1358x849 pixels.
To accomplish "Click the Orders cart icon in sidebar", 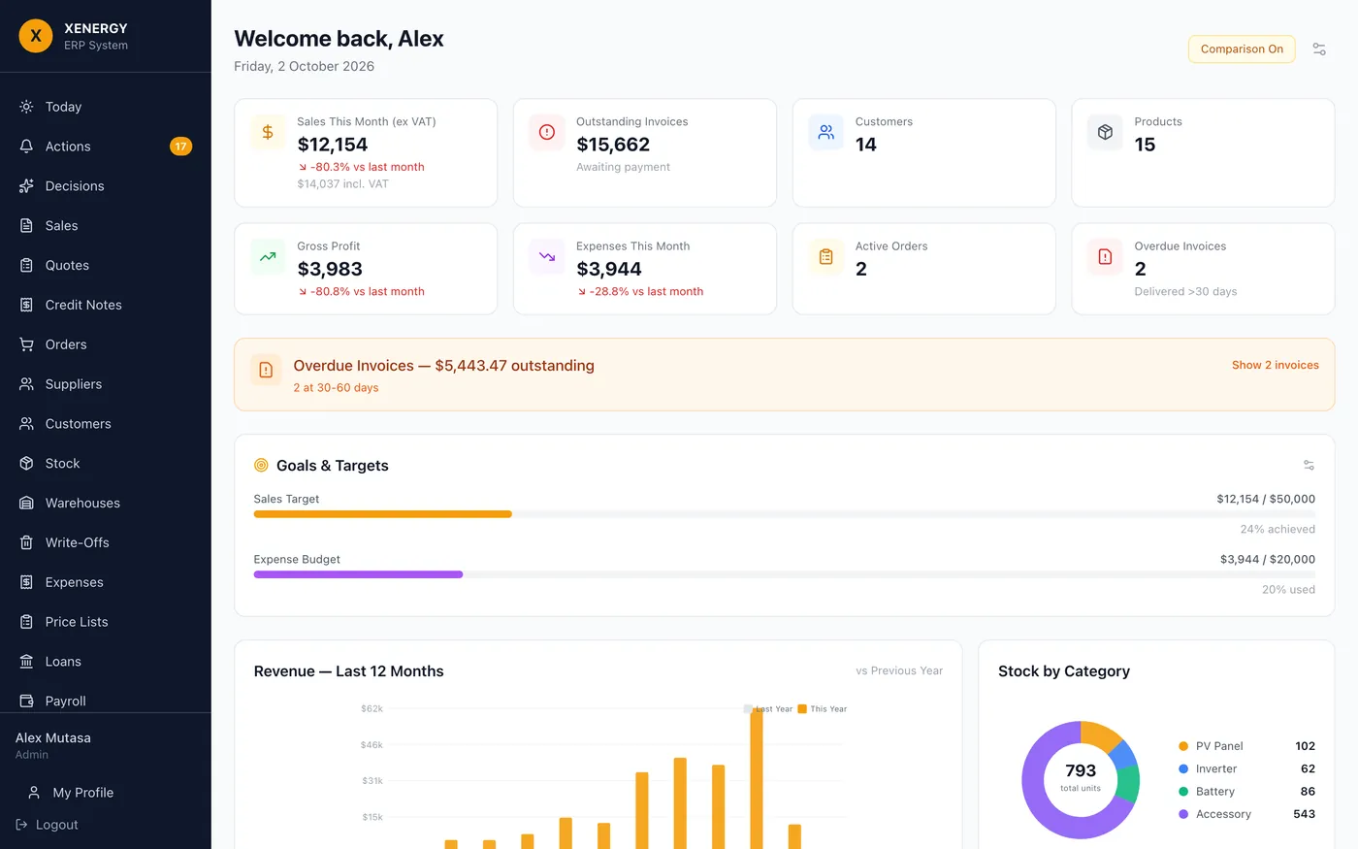I will tap(26, 344).
